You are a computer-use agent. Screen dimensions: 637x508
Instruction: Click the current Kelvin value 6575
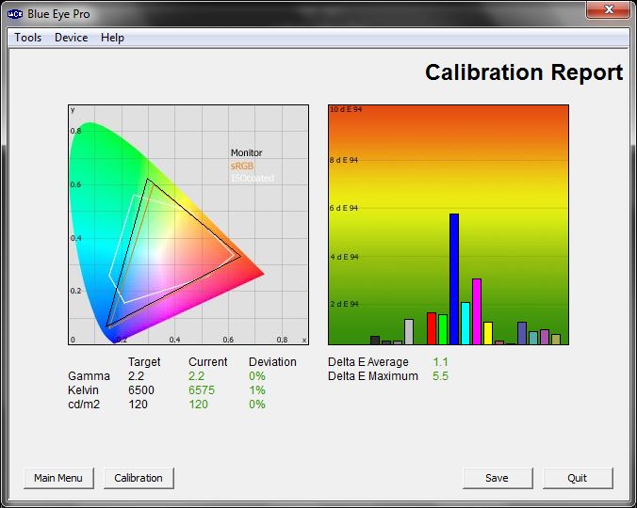[x=202, y=390]
